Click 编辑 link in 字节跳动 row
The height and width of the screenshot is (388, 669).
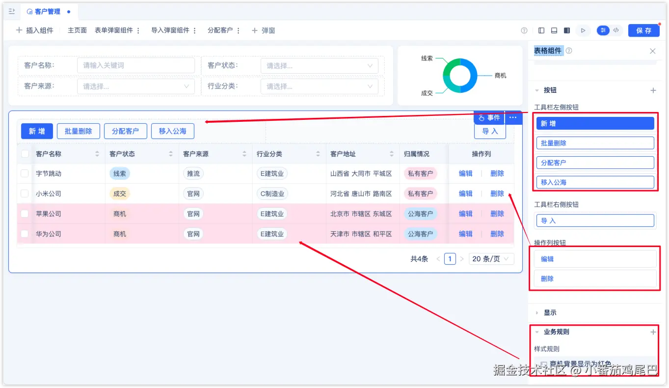[x=466, y=173]
